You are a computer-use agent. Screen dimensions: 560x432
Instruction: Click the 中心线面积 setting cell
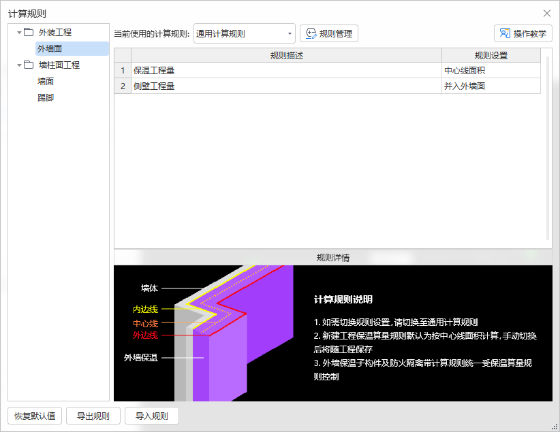[x=491, y=70]
